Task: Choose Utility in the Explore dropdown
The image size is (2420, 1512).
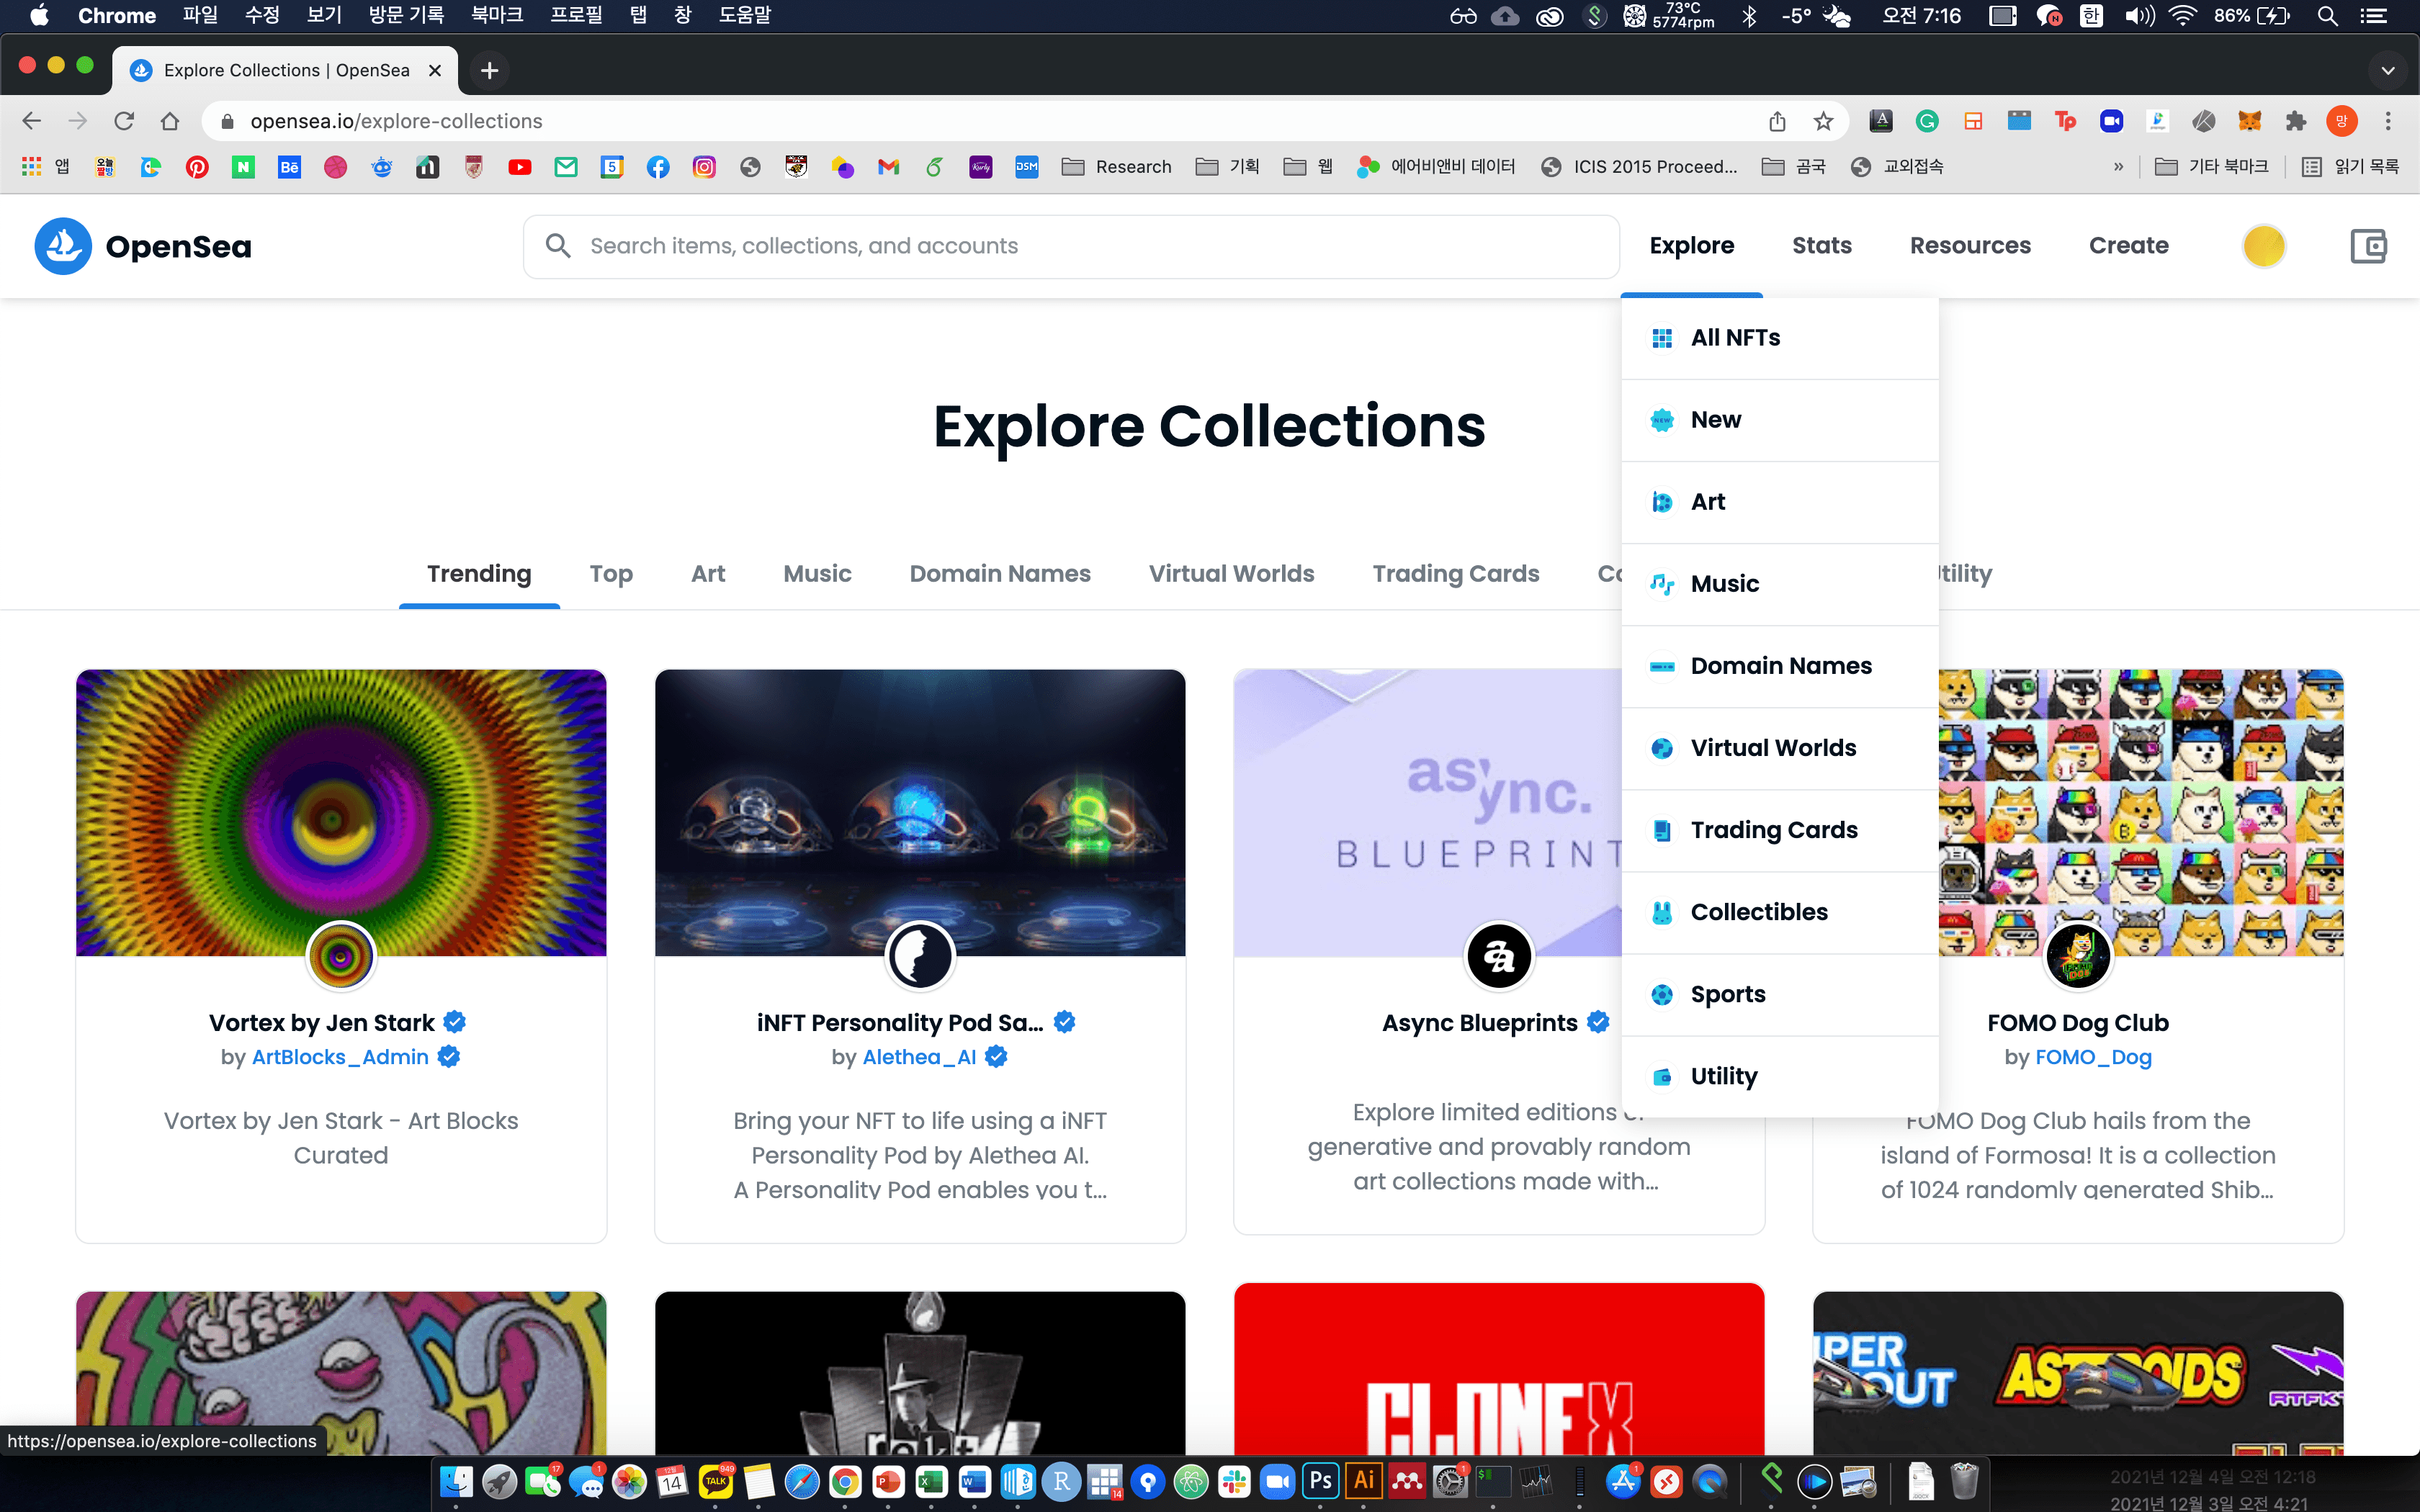Action: click(1780, 1076)
